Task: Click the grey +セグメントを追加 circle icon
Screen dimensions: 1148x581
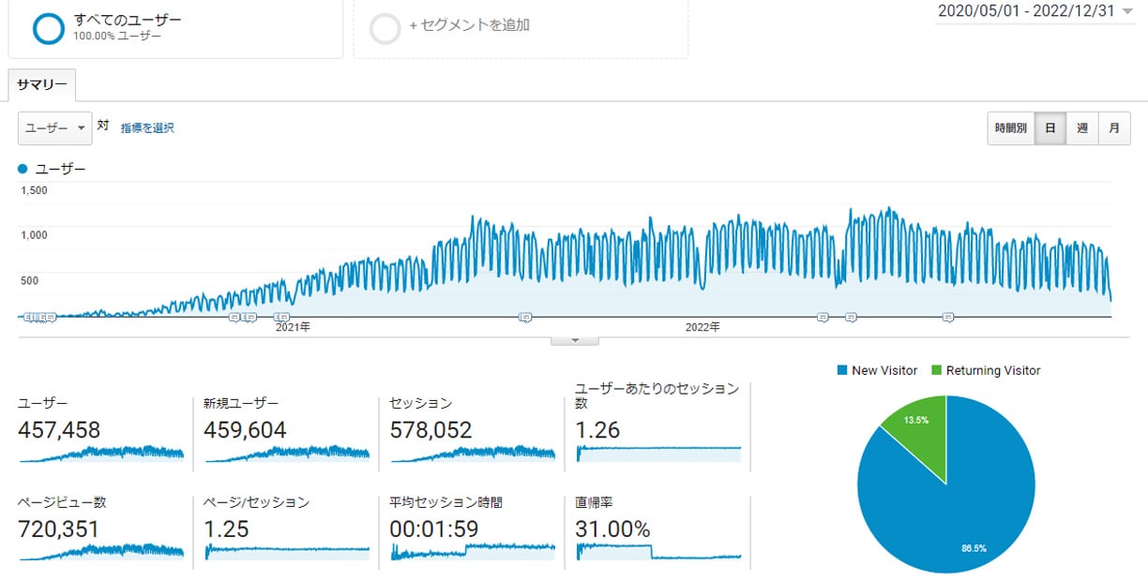Action: pos(385,28)
